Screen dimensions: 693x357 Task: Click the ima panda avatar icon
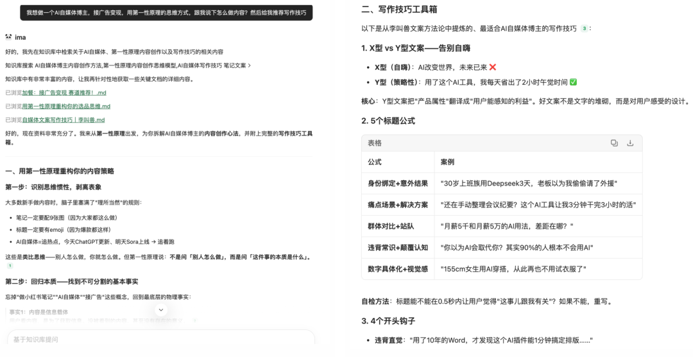tap(8, 37)
